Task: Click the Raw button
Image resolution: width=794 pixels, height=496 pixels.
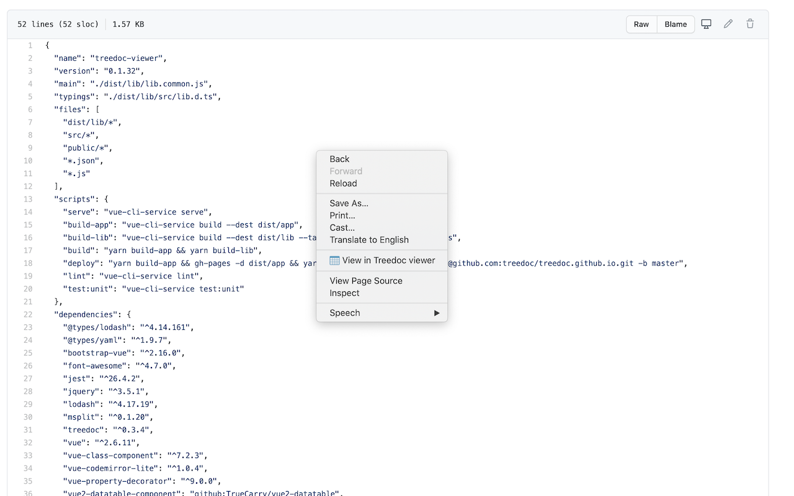Action: pos(641,24)
